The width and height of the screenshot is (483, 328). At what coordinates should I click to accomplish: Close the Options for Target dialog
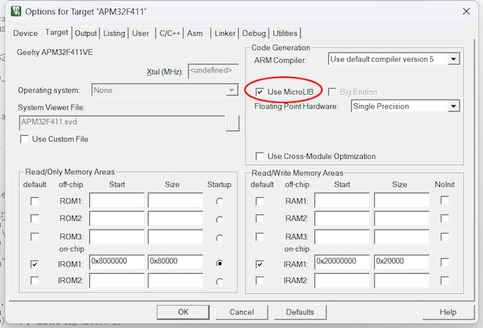click(x=466, y=11)
